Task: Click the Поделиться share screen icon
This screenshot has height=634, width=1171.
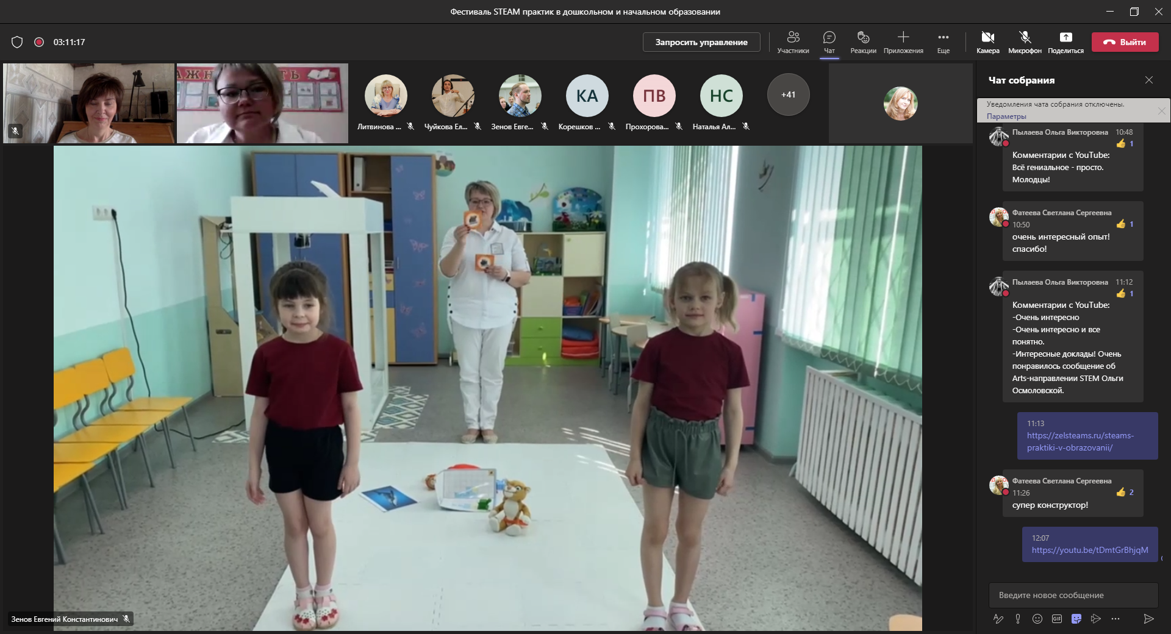Action: click(x=1065, y=42)
